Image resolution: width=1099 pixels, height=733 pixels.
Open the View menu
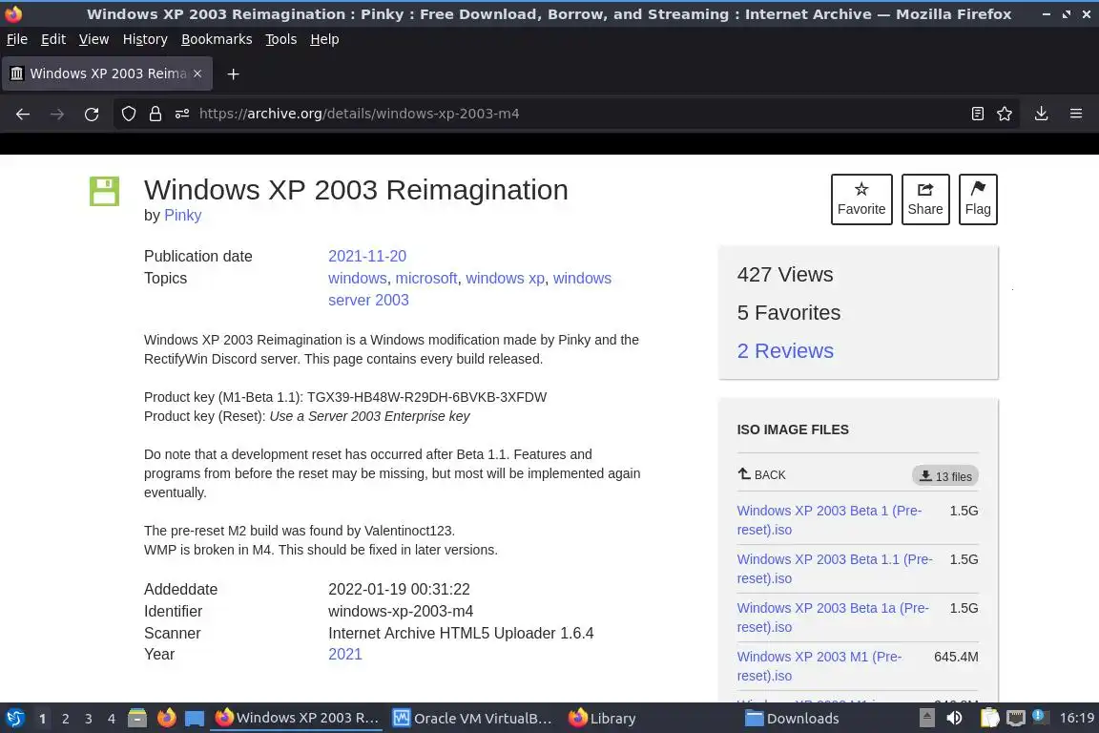(x=93, y=39)
